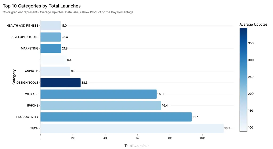Click the chart subtitle about color gradient
Image resolution: width=273 pixels, height=149 pixels.
(68, 12)
